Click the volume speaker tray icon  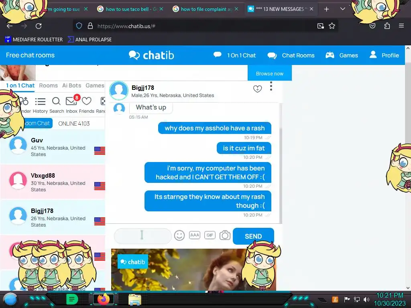(x=366, y=299)
